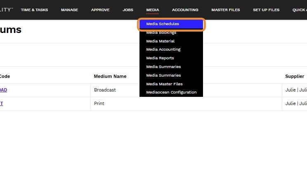This screenshot has height=171, width=307.
Task: Click the Supplier column header
Action: [x=295, y=76]
